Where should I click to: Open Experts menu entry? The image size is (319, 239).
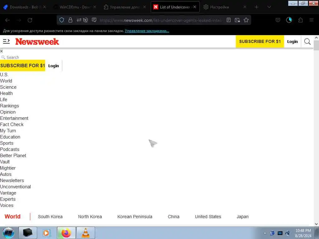pos(8,199)
